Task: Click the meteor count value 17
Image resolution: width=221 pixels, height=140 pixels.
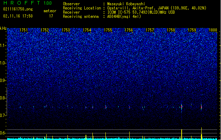Action: 51,16
